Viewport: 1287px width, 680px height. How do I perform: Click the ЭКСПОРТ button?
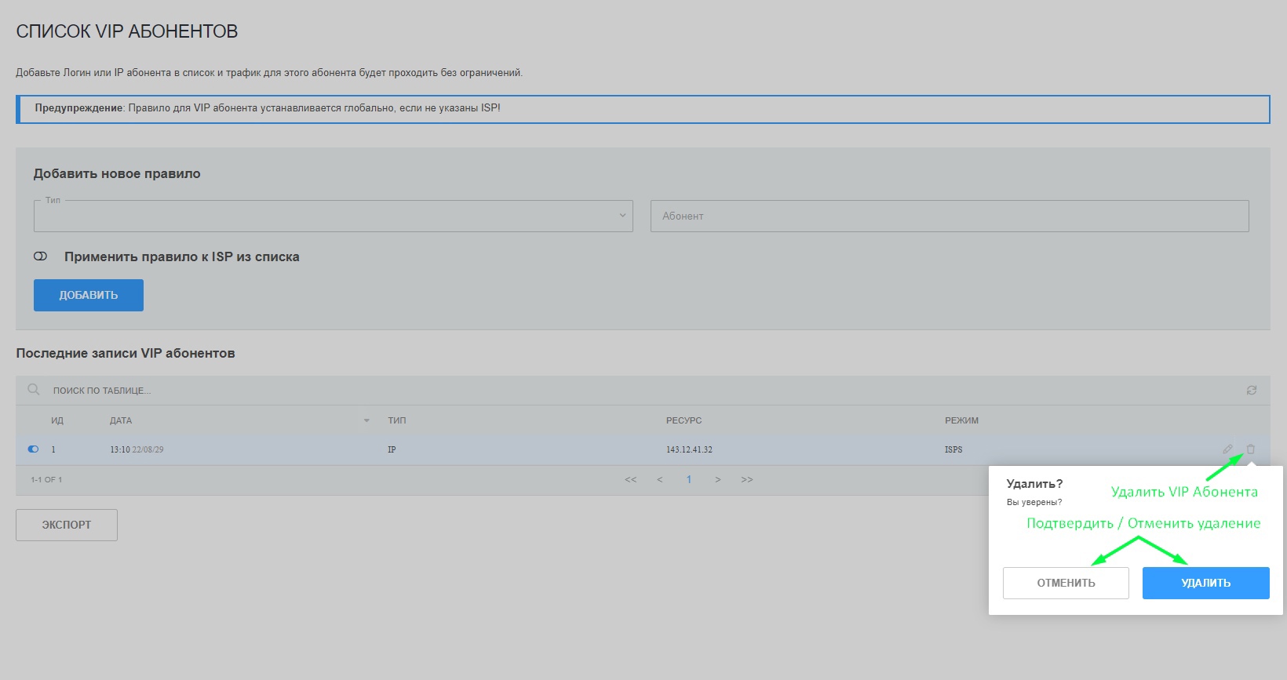point(67,525)
